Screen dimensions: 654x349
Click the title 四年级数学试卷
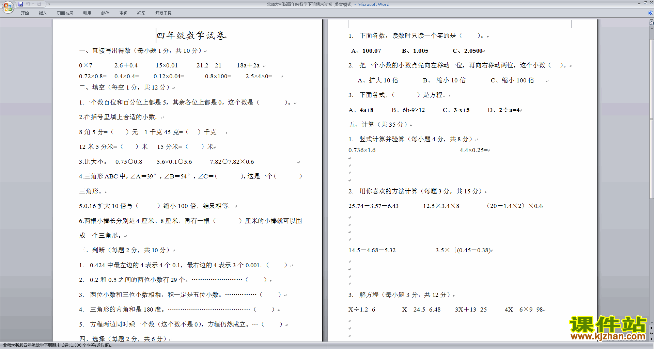click(190, 35)
